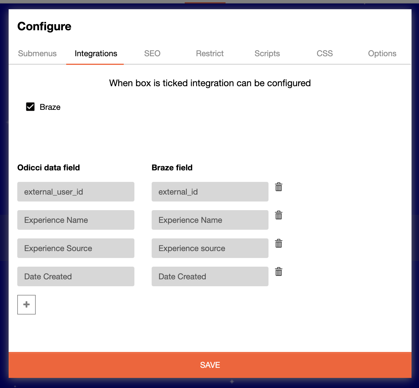This screenshot has width=419, height=388.
Task: Delete the Date Created mapping row
Action: [x=279, y=272]
